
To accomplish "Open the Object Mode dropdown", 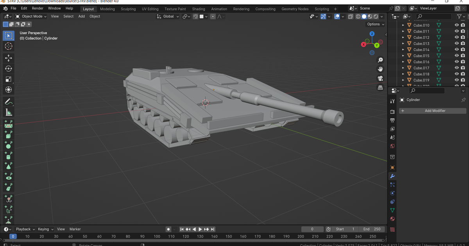I will pyautogui.click(x=31, y=16).
